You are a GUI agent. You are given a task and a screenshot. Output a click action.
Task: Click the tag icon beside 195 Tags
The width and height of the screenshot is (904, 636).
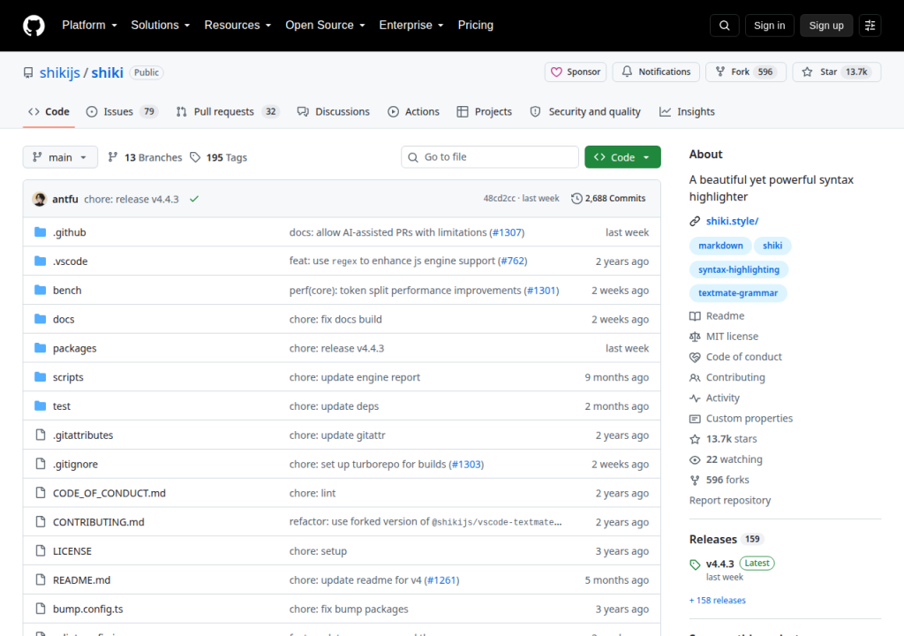[195, 157]
